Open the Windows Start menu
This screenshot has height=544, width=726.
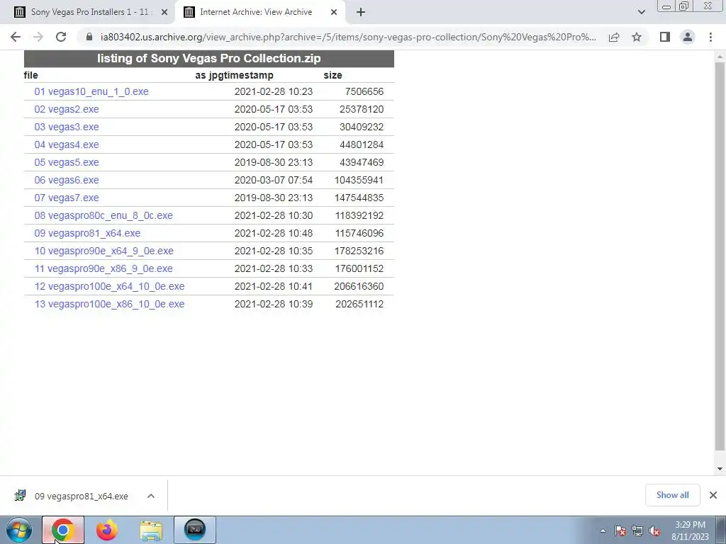[x=19, y=530]
